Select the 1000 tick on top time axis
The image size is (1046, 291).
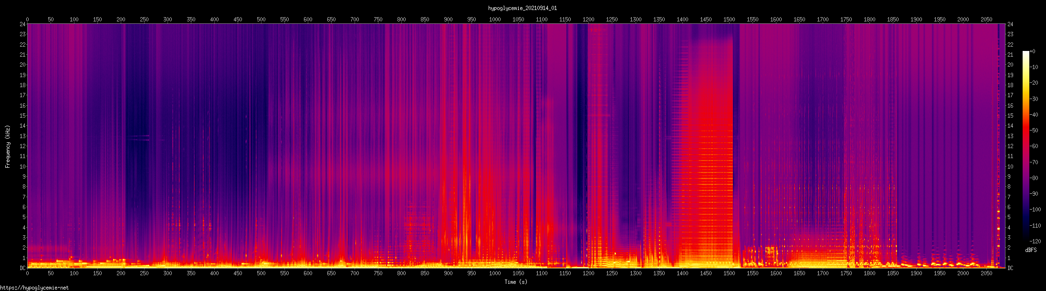click(495, 20)
